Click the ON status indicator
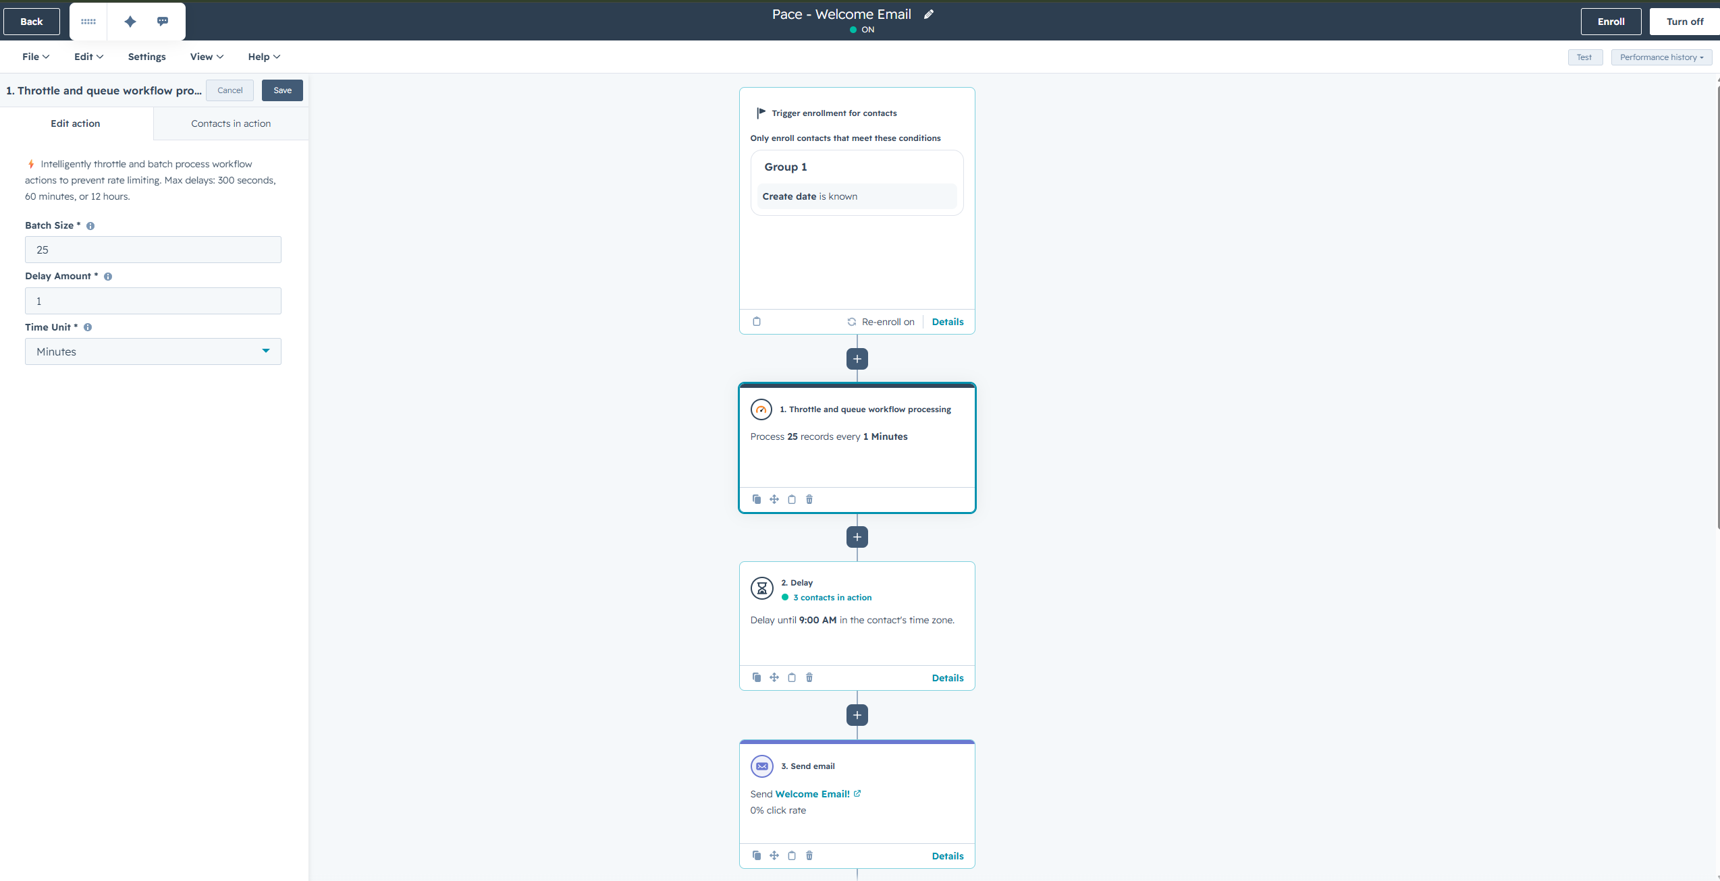This screenshot has width=1720, height=881. 862,30
